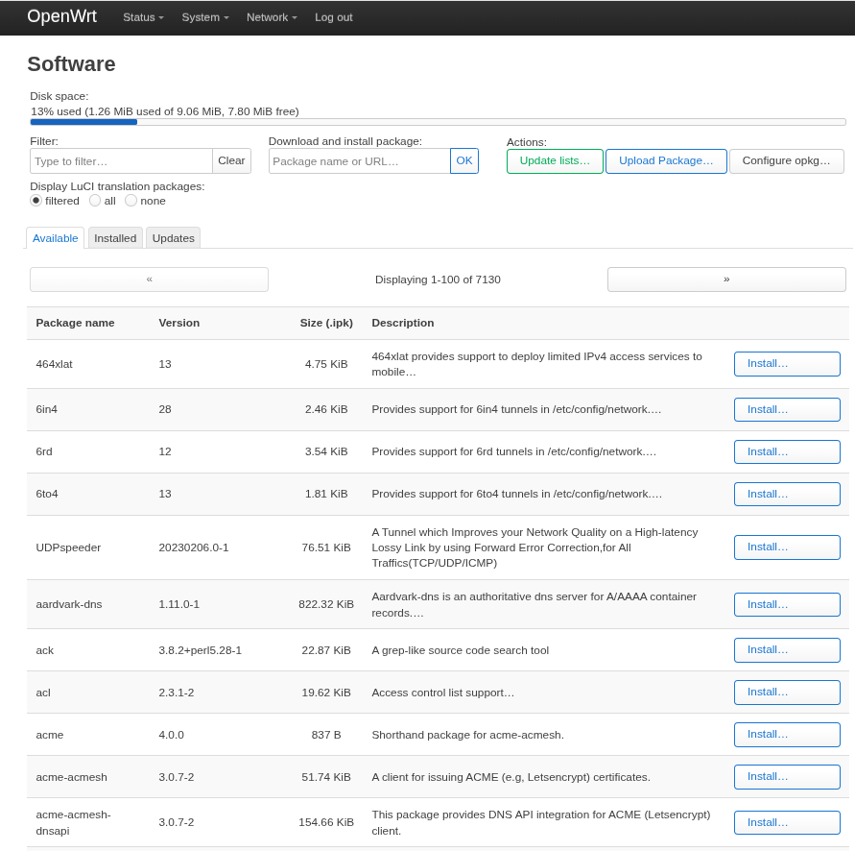The height and width of the screenshot is (851, 855).
Task: Confirm package download with OK button
Action: pos(464,161)
